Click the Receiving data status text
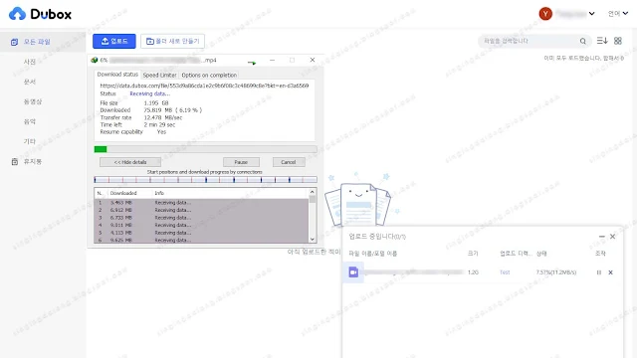This screenshot has height=358, width=637. (x=150, y=93)
